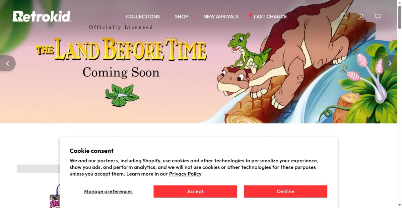
Task: Click the page vertical scrollbar
Action: click(x=400, y=104)
